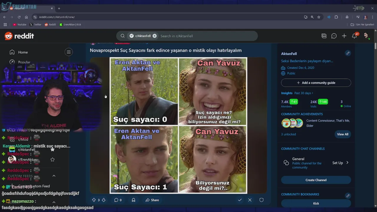
Task: Click the award icon under the post
Action: (133, 200)
